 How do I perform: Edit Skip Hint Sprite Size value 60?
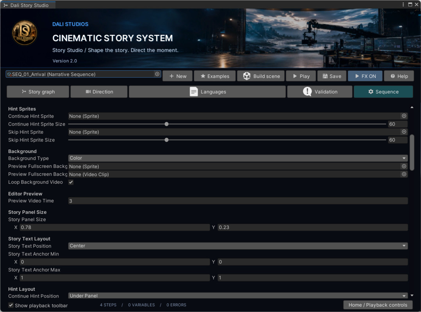[x=398, y=140]
